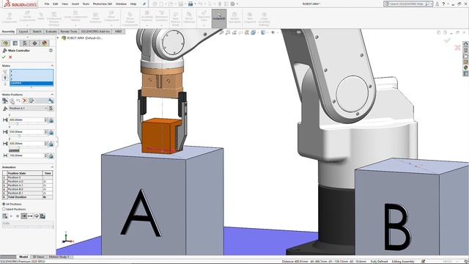
Task: Open the Position A.1 dropdown
Action: [x=45, y=109]
